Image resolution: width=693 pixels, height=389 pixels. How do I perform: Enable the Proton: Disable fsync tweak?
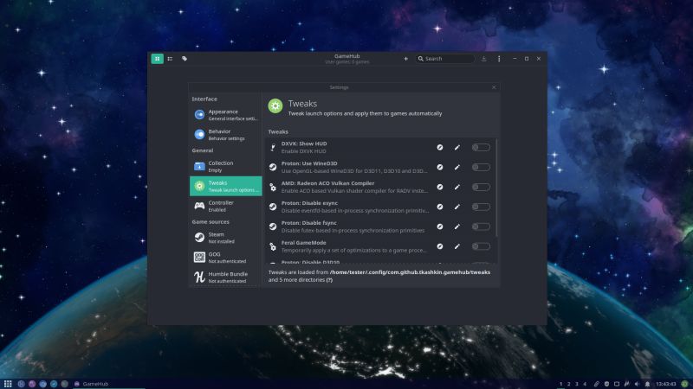(481, 226)
